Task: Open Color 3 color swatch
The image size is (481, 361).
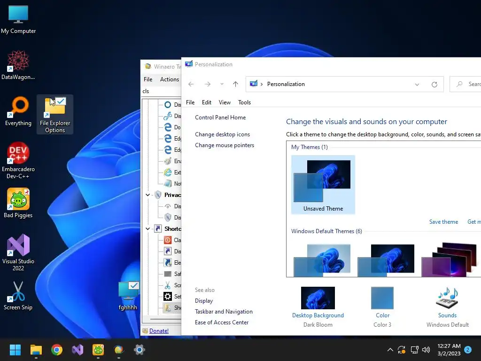Action: tap(382, 307)
